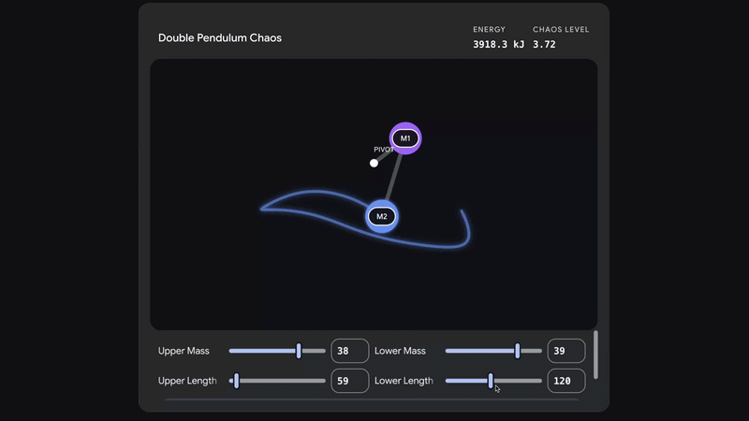Click the Lower Length label
Screen dimensions: 749x421
coord(404,381)
